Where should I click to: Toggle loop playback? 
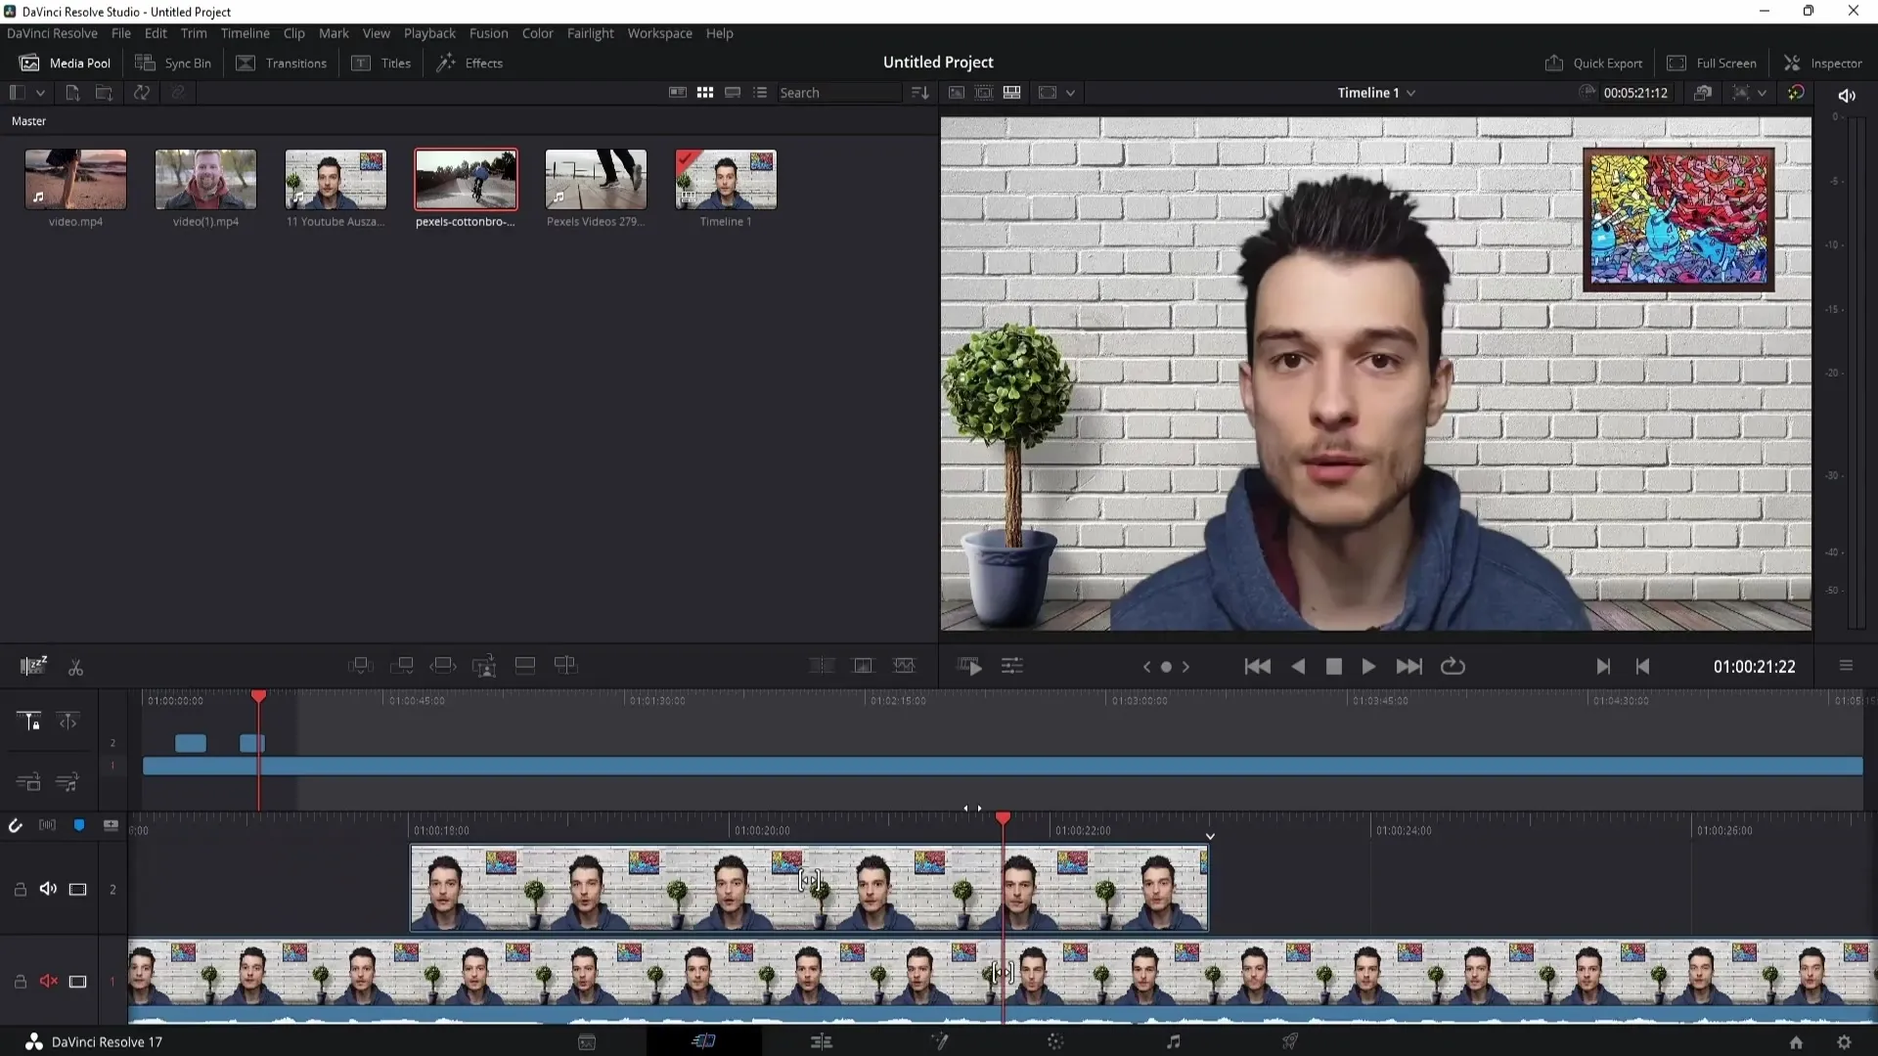click(x=1453, y=666)
